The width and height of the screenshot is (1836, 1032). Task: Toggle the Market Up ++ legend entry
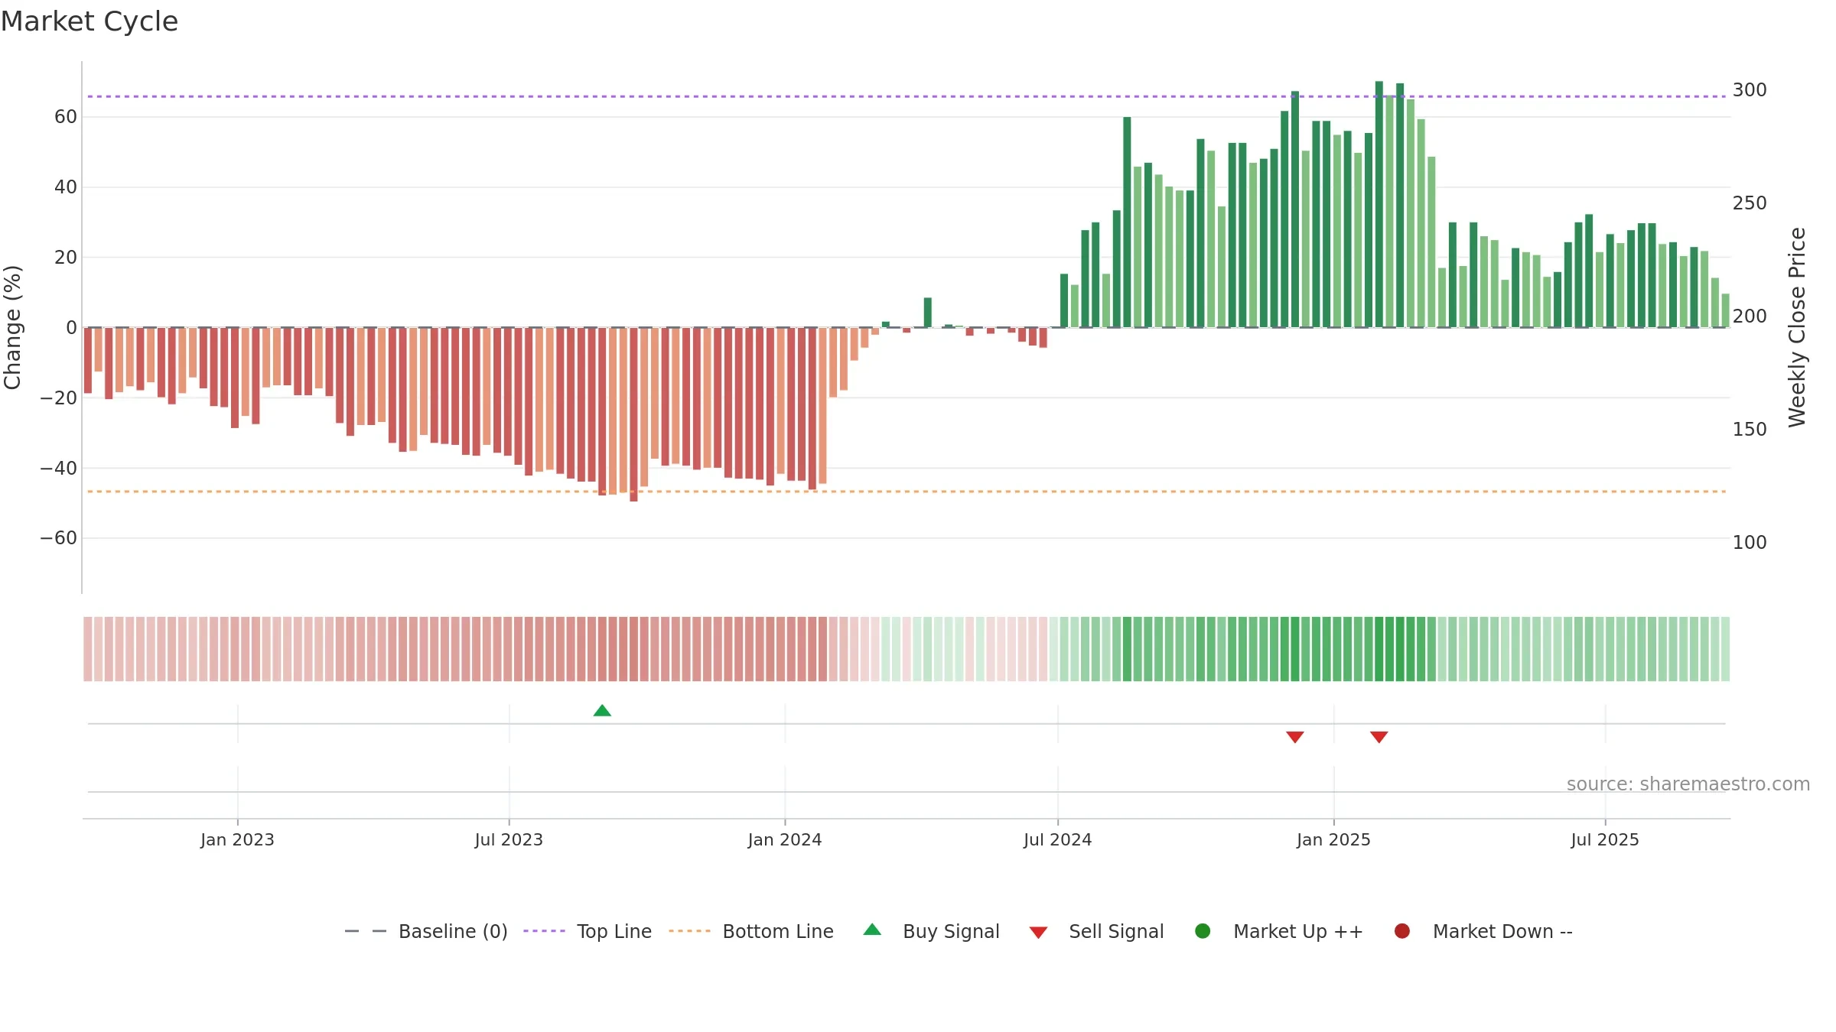point(1279,931)
